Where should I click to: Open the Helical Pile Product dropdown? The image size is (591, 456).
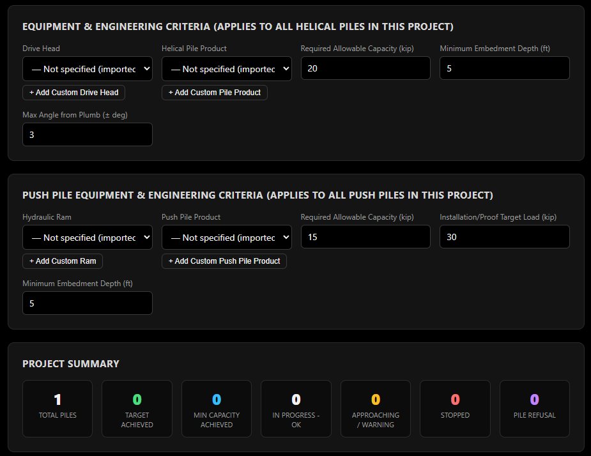point(227,68)
